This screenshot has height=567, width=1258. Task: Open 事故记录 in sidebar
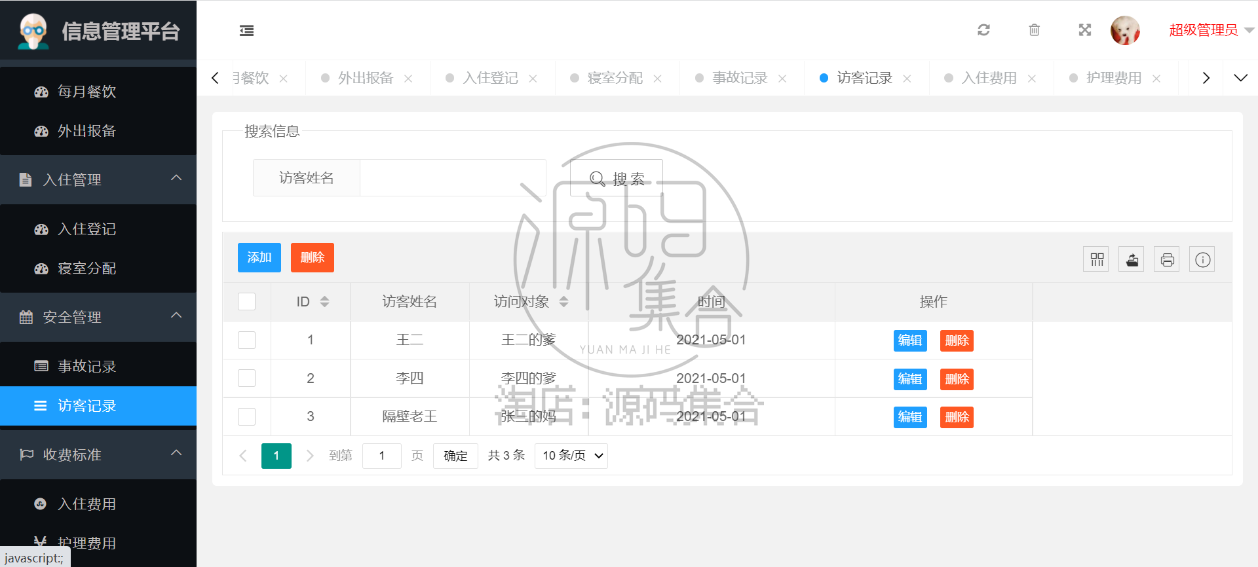click(98, 367)
